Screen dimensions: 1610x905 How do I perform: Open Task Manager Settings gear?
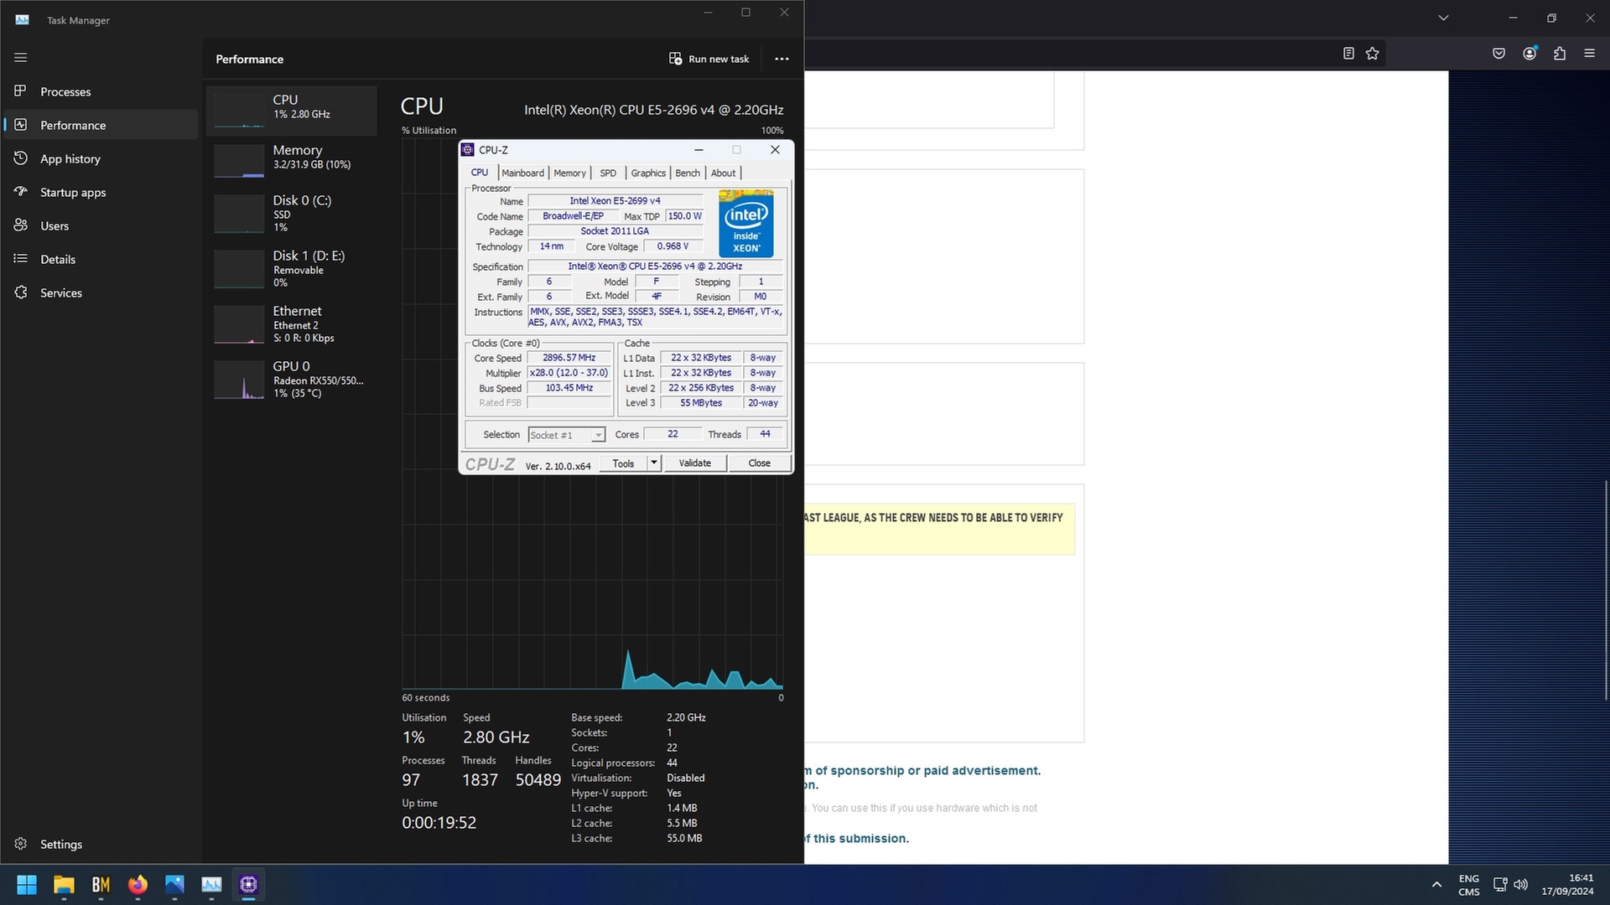(x=21, y=844)
